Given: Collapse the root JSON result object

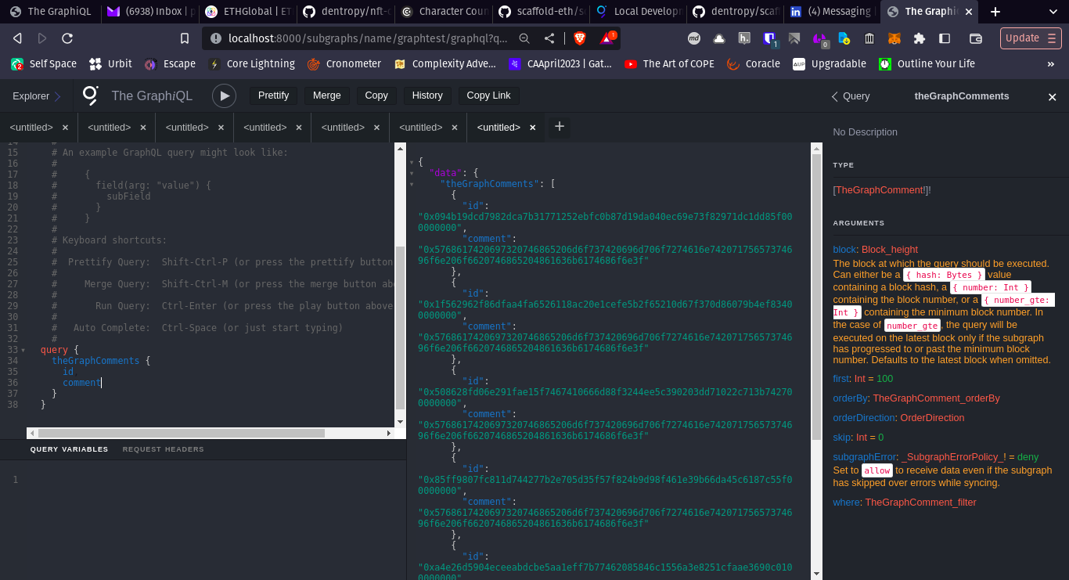Looking at the screenshot, I should point(412,162).
